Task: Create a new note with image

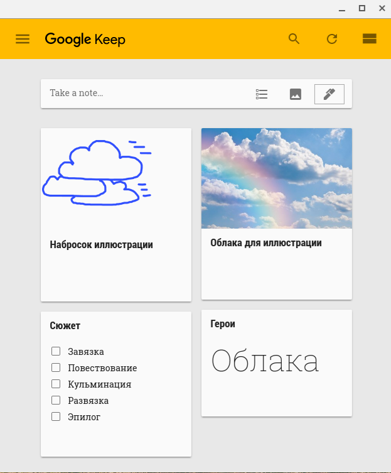Action: point(296,94)
